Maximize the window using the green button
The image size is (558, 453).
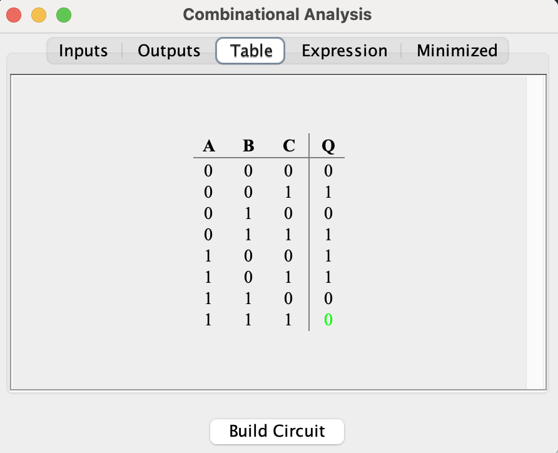[64, 14]
